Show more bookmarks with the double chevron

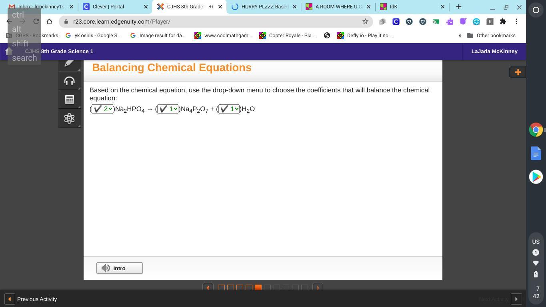(460, 36)
